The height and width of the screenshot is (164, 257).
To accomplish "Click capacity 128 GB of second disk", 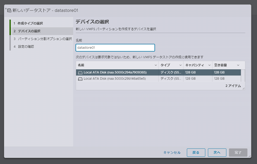I will (190, 79).
